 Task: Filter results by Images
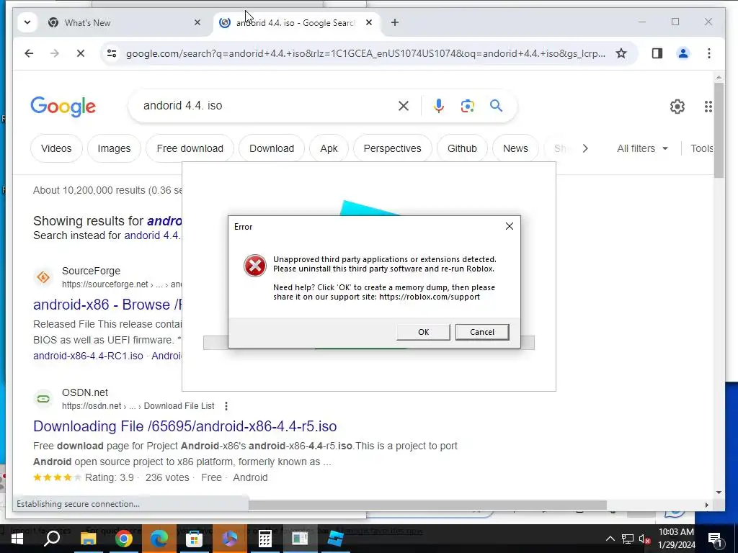pyautogui.click(x=114, y=148)
